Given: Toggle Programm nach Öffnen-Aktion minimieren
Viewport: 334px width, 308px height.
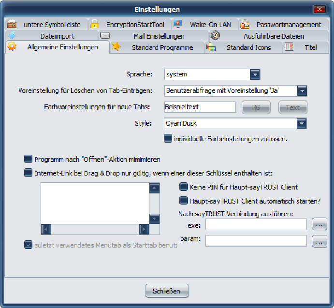Looking at the screenshot, I should 29,159.
